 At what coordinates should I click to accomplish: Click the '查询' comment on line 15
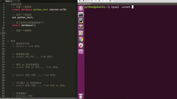[x=13, y=41]
